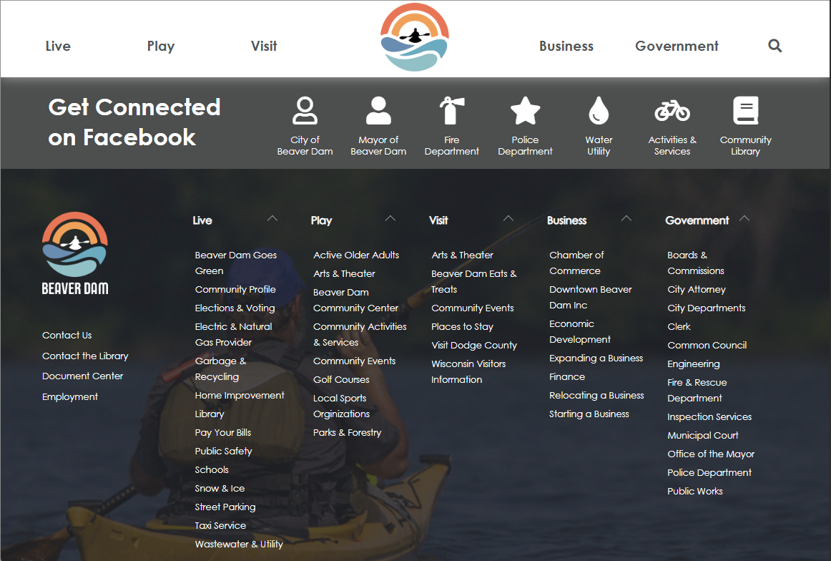Open City Attorney link
Viewport: 831px width, 561px height.
tap(697, 290)
